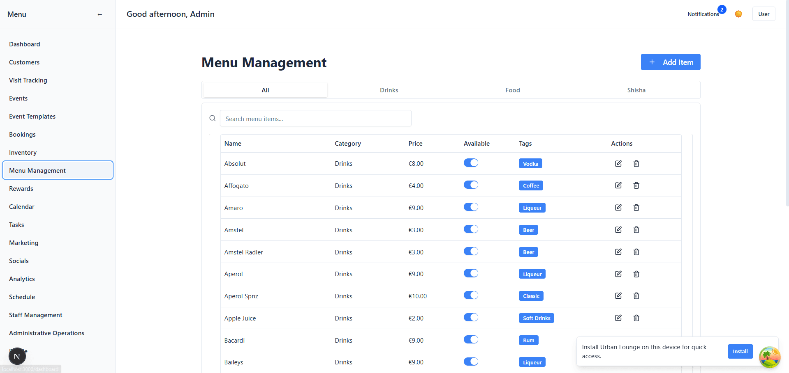
Task: Toggle availability for Baileys
Action: pyautogui.click(x=471, y=362)
